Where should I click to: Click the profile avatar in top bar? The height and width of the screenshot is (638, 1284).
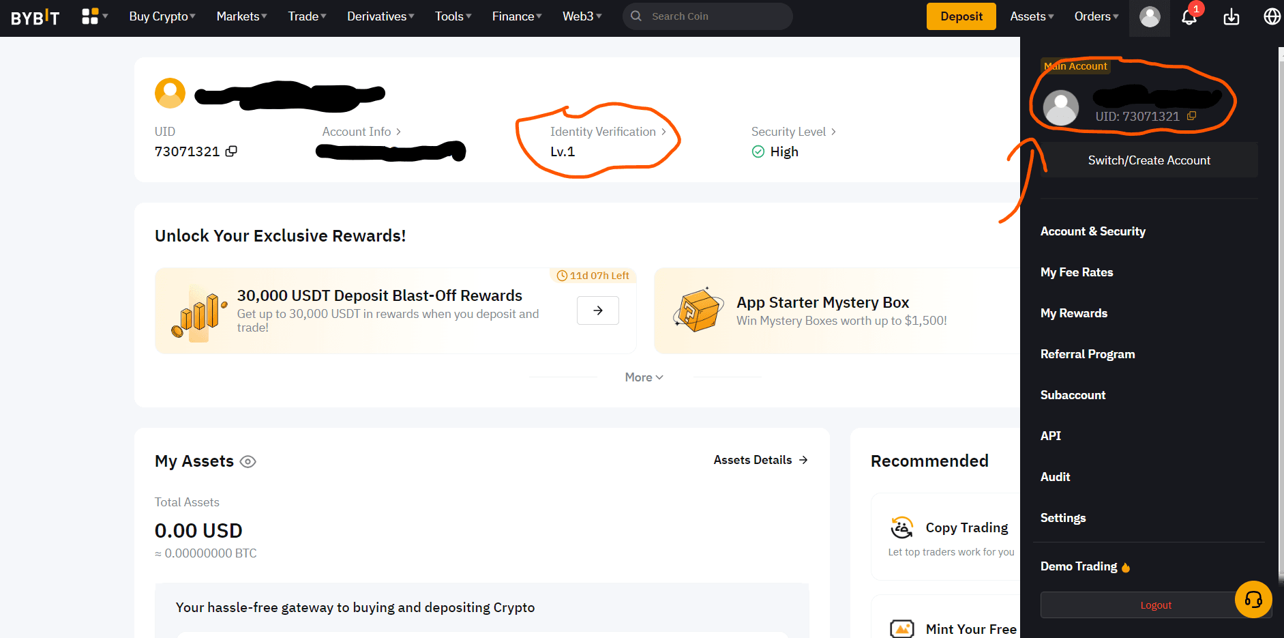click(x=1150, y=17)
